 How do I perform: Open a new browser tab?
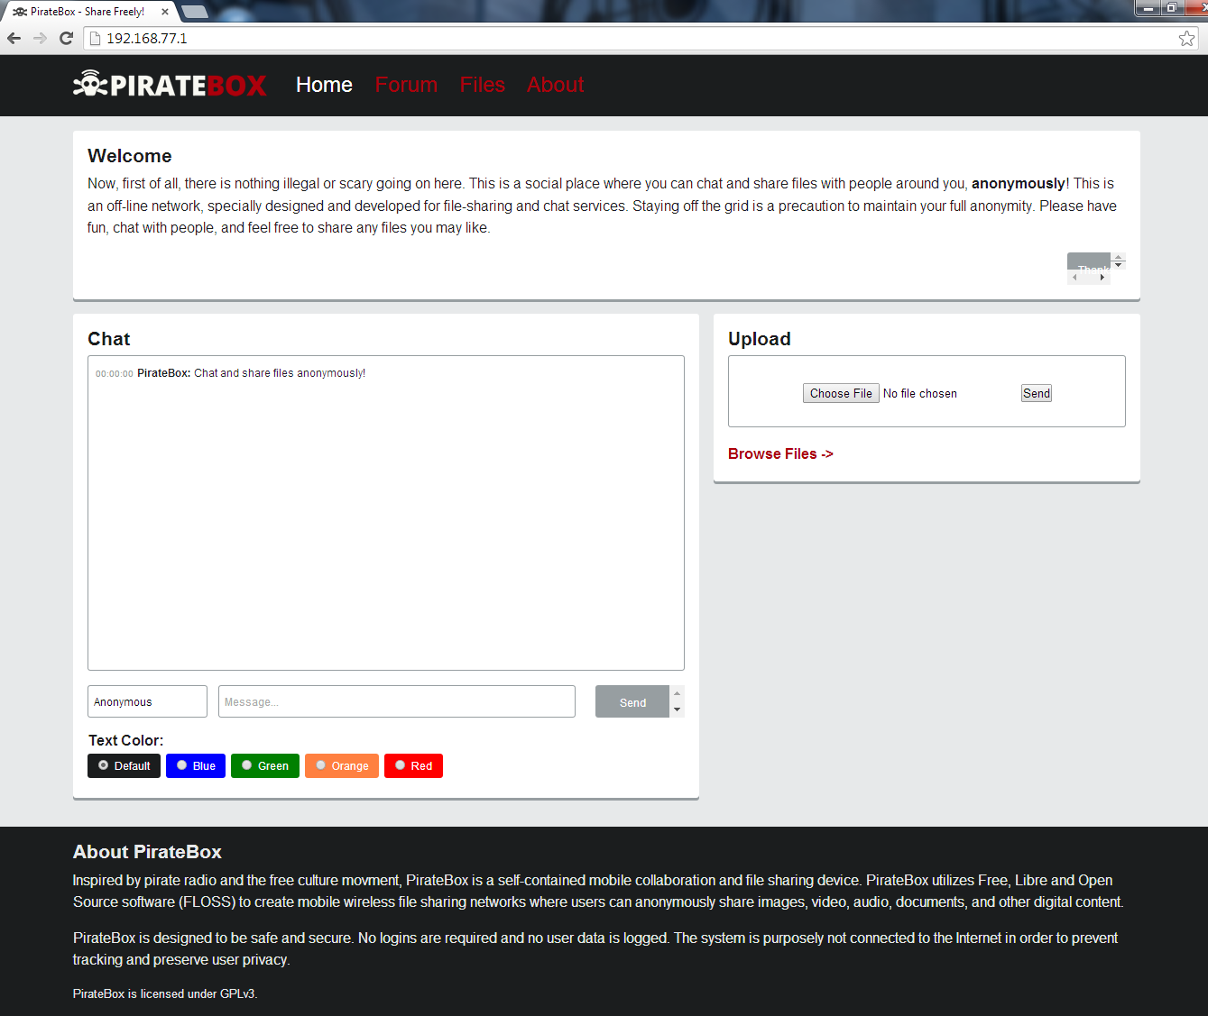(x=194, y=12)
